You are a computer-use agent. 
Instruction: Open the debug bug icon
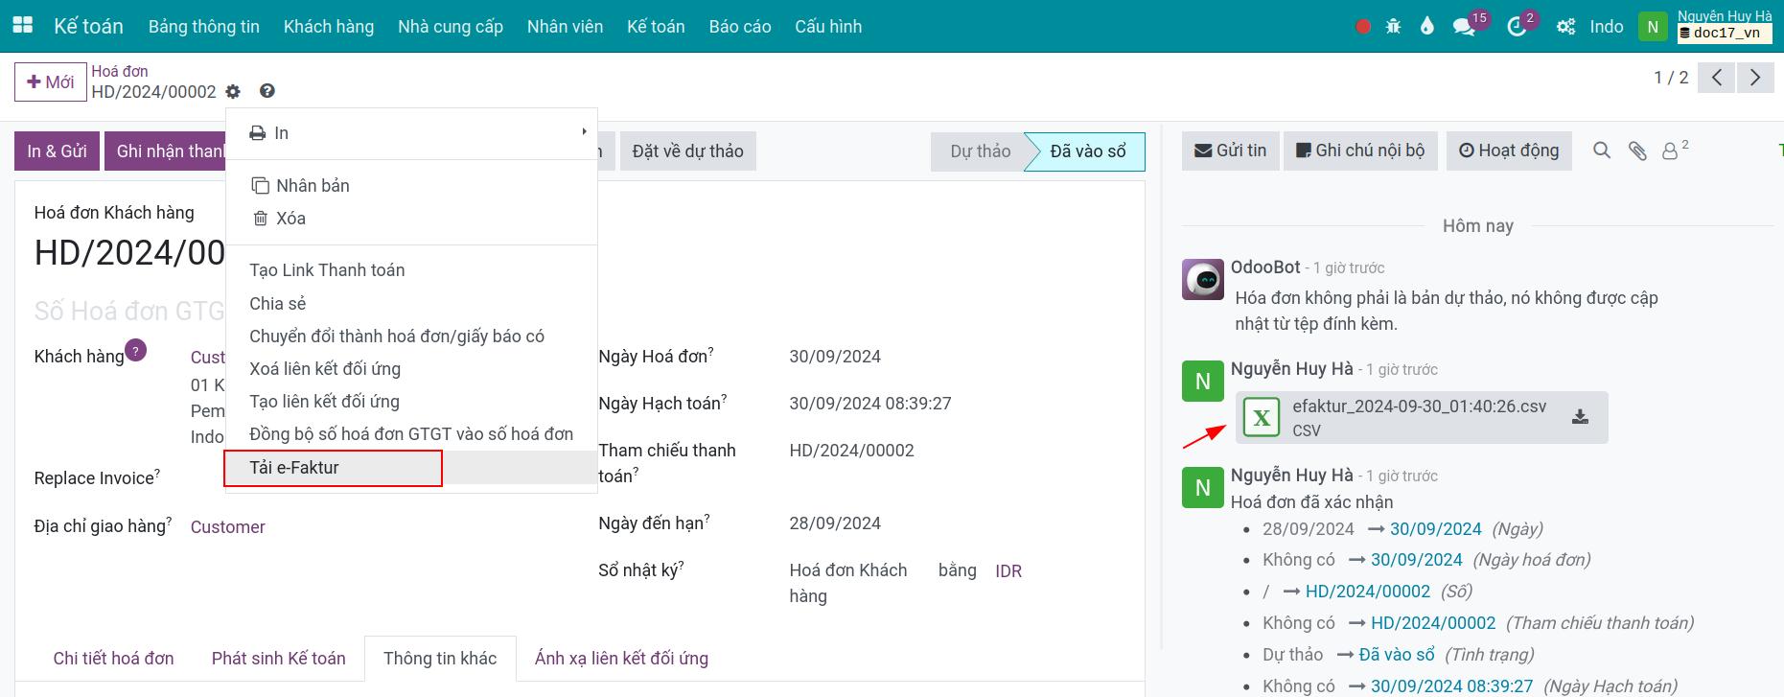pyautogui.click(x=1394, y=27)
